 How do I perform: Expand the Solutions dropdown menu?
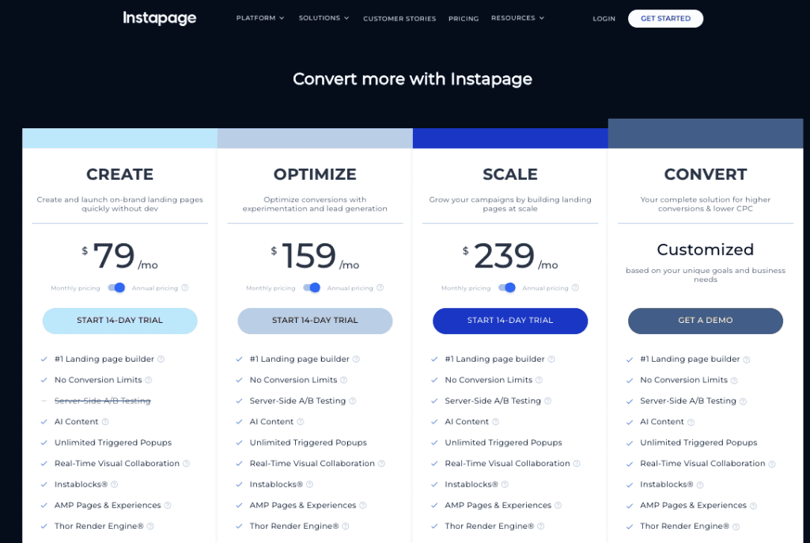coord(324,18)
